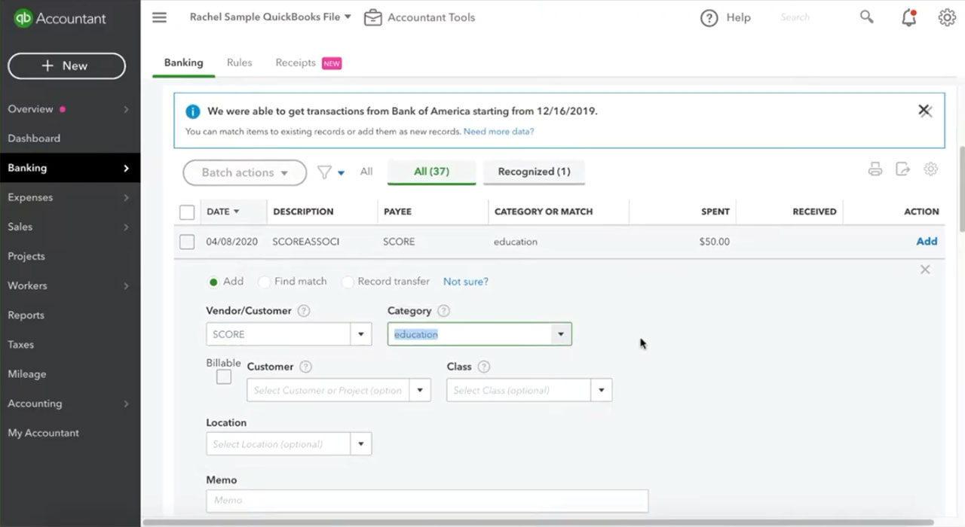Switch to the Rules tab

pyautogui.click(x=239, y=62)
